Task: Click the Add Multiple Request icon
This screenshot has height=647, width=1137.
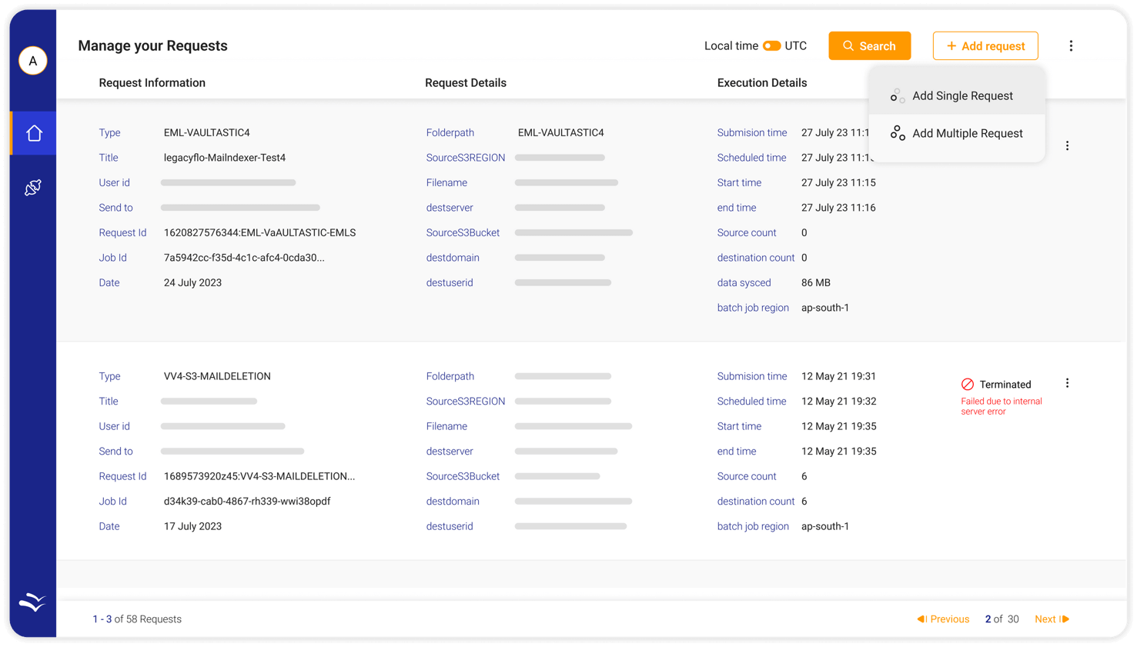Action: (x=897, y=133)
